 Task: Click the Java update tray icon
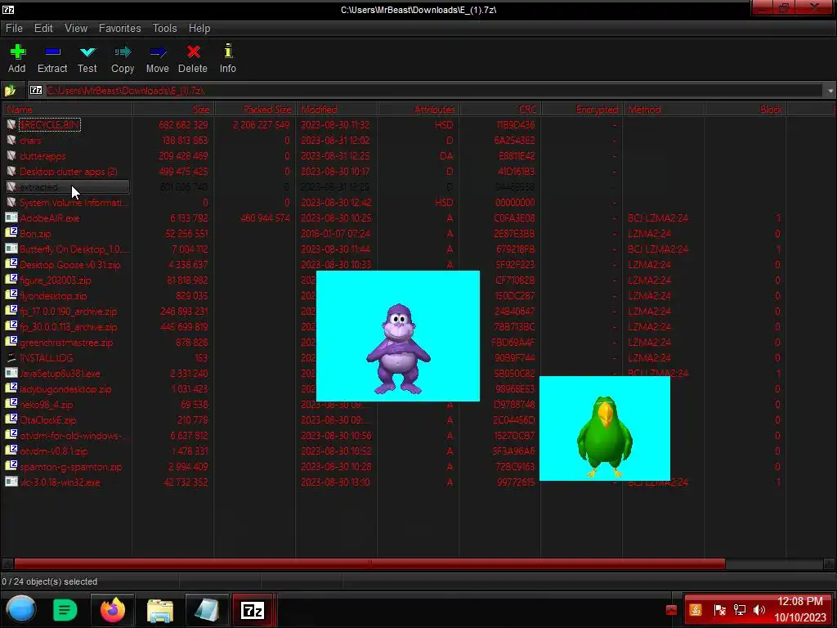[696, 610]
